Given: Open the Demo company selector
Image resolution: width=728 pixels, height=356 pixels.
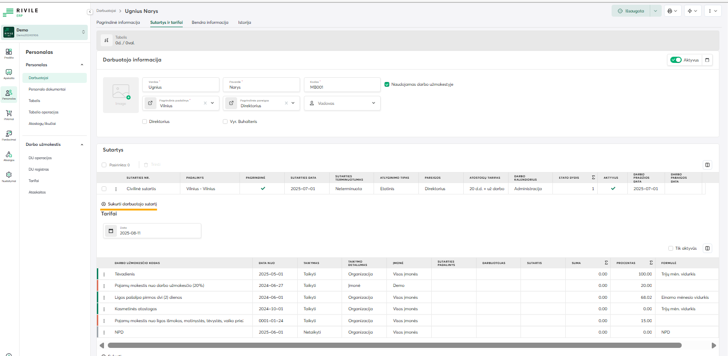Looking at the screenshot, I should 44,32.
